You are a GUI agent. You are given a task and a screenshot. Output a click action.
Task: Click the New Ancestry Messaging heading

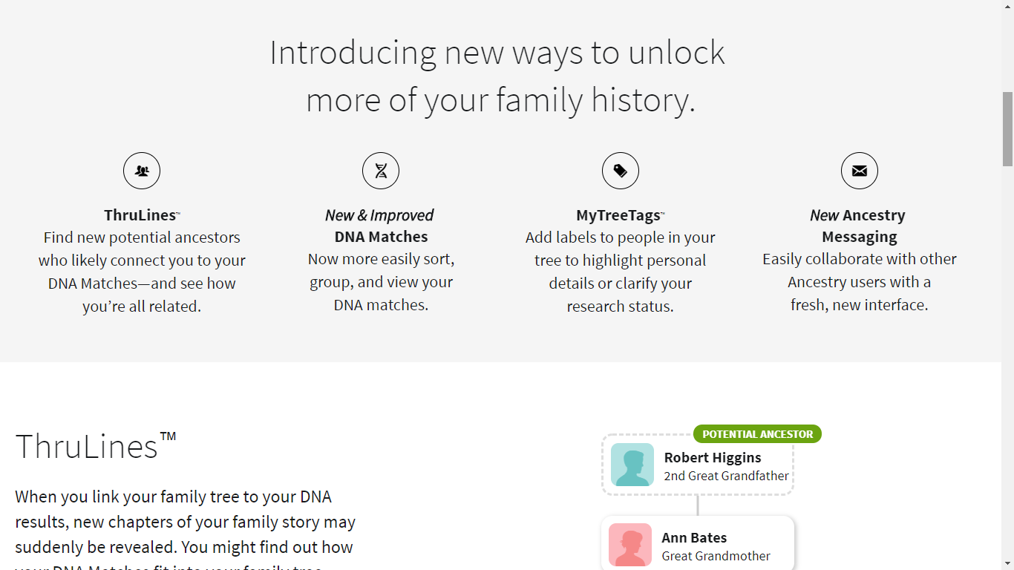pos(858,225)
